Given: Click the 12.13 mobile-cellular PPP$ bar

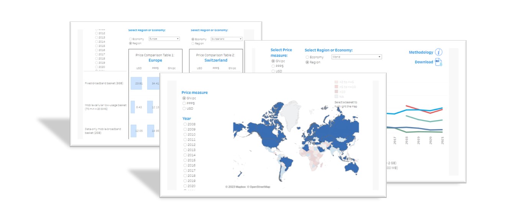Looking at the screenshot, I should 150,107.
